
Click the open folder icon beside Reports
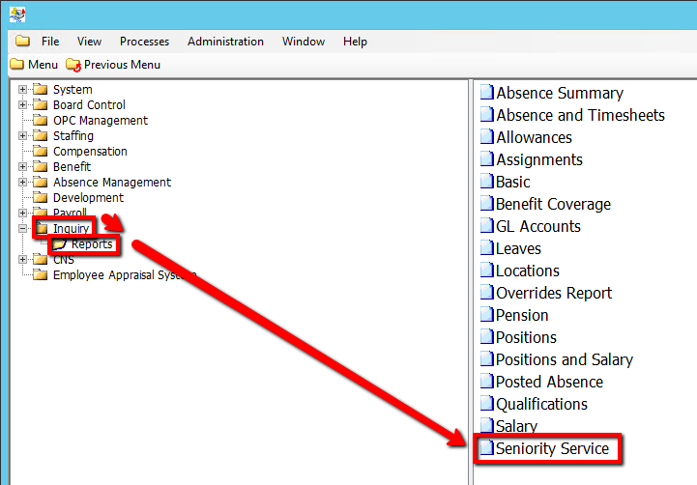pyautogui.click(x=60, y=244)
